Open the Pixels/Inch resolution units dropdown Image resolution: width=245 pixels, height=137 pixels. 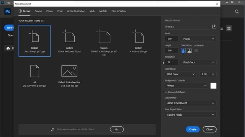pos(198,62)
